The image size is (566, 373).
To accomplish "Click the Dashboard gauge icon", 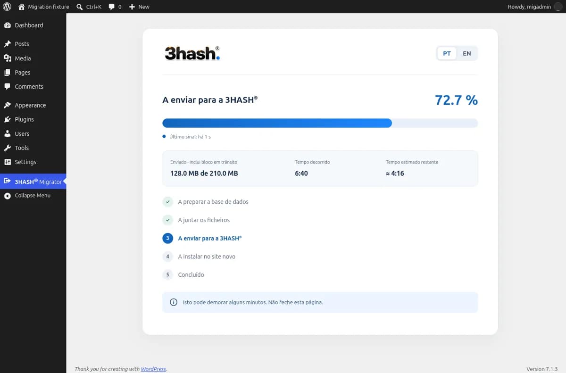I will [x=8, y=25].
